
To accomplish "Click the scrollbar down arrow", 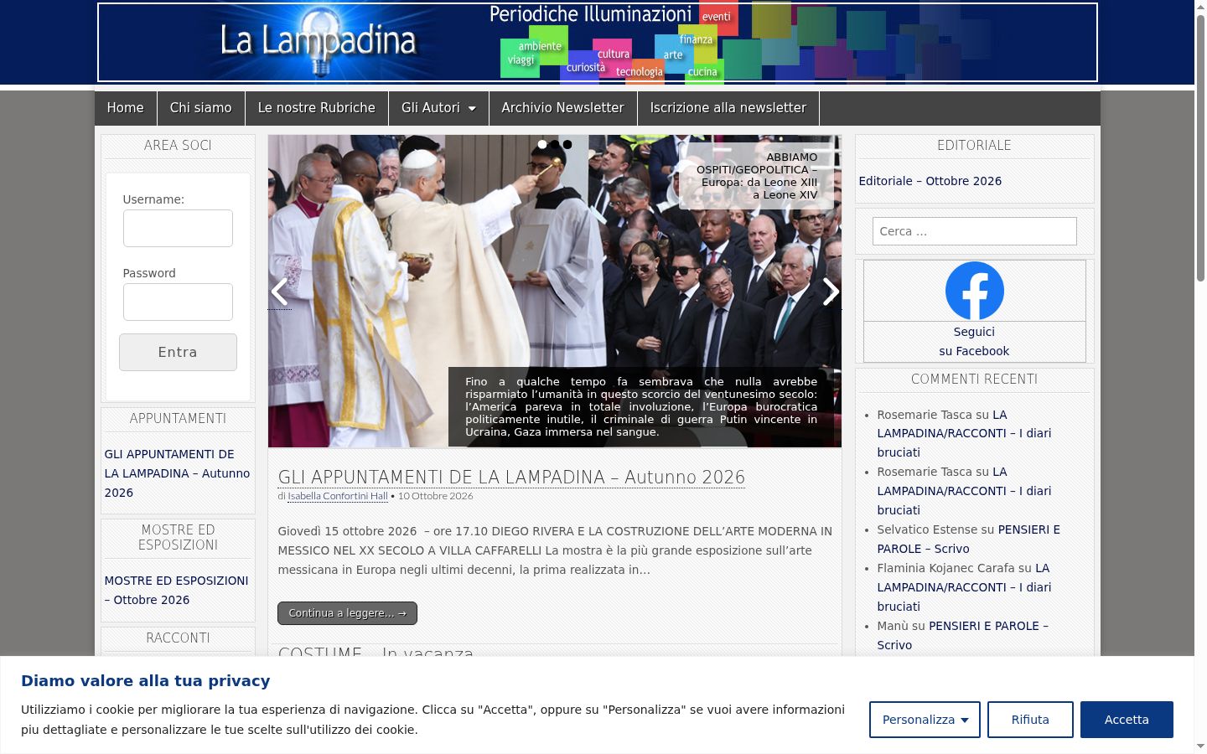I will coord(1200,746).
